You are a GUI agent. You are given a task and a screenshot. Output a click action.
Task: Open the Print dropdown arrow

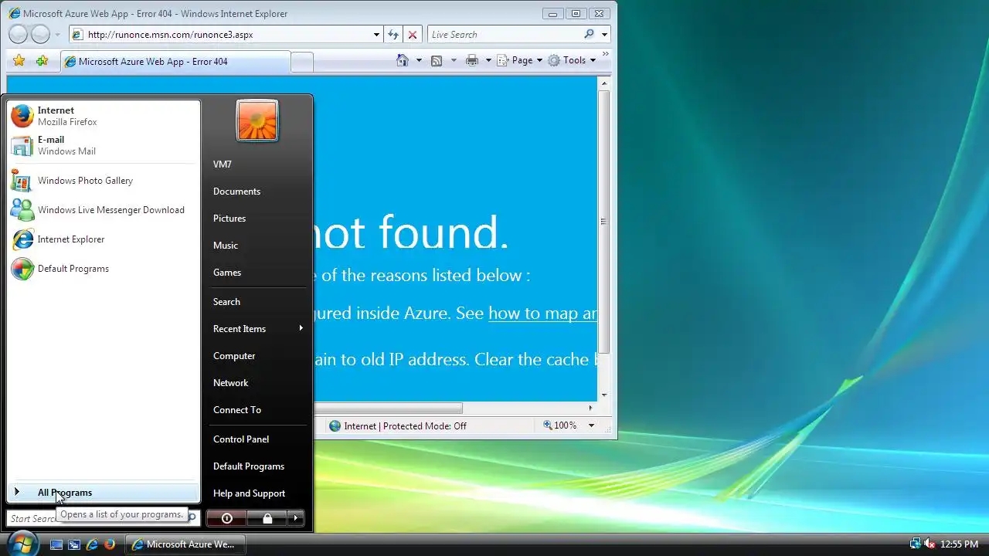coord(488,60)
